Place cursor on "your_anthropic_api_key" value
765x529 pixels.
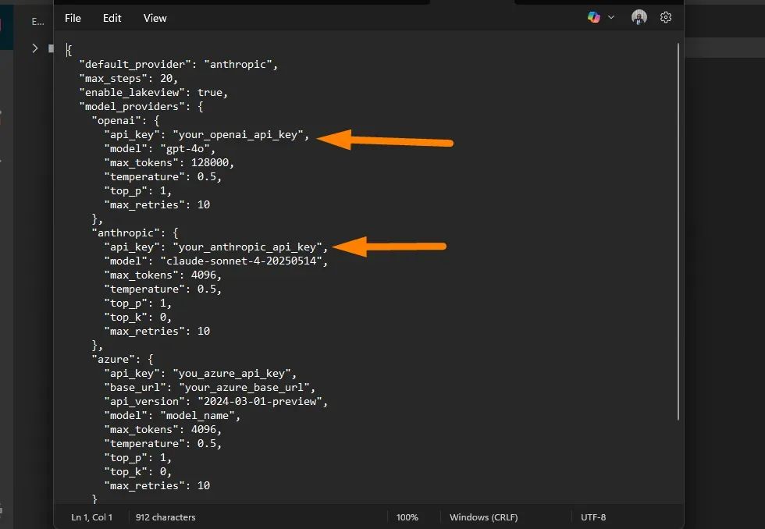click(250, 247)
